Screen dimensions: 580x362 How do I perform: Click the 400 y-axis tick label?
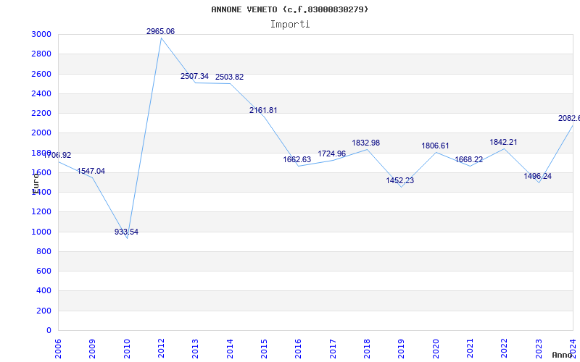[x=46, y=291]
